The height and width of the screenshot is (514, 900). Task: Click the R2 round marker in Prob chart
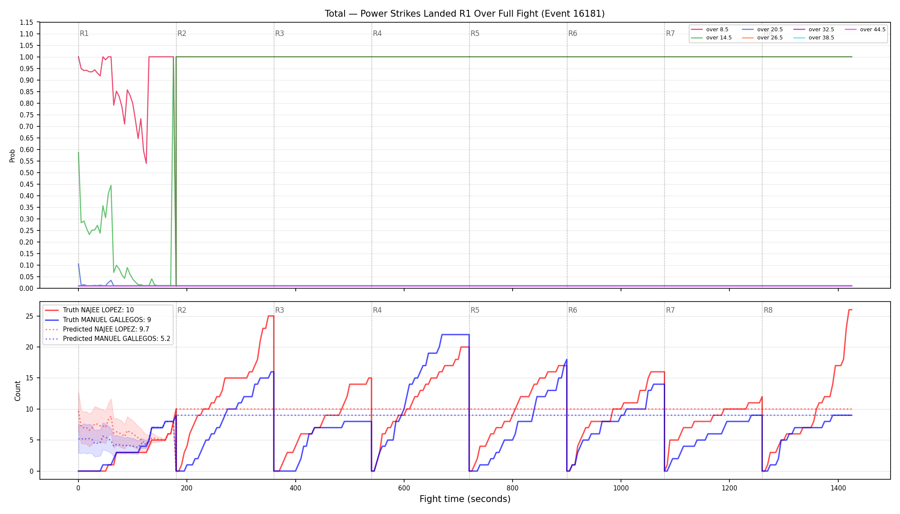[182, 33]
